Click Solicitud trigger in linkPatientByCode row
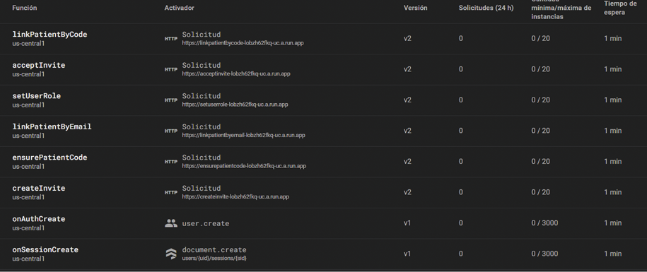The height and width of the screenshot is (272, 647). tap(202, 35)
